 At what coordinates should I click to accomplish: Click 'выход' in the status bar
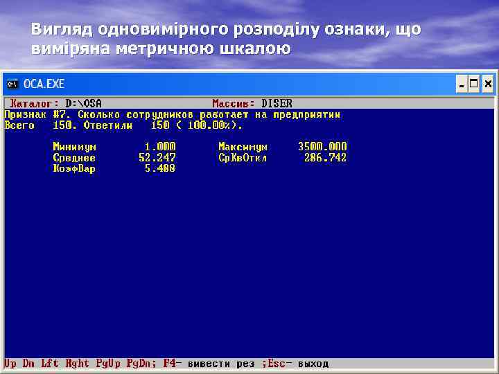313,363
